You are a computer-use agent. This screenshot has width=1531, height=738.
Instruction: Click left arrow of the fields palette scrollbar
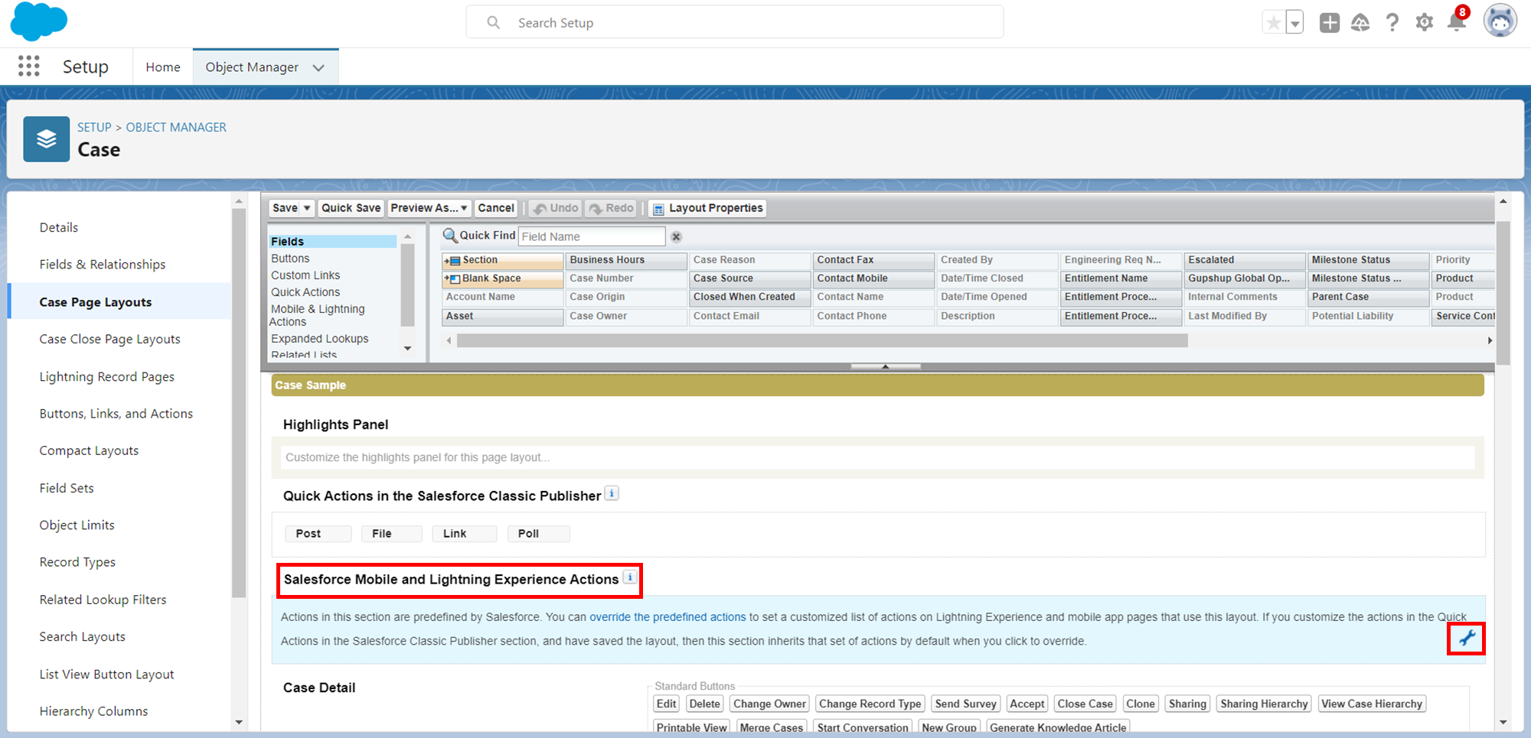pyautogui.click(x=448, y=340)
